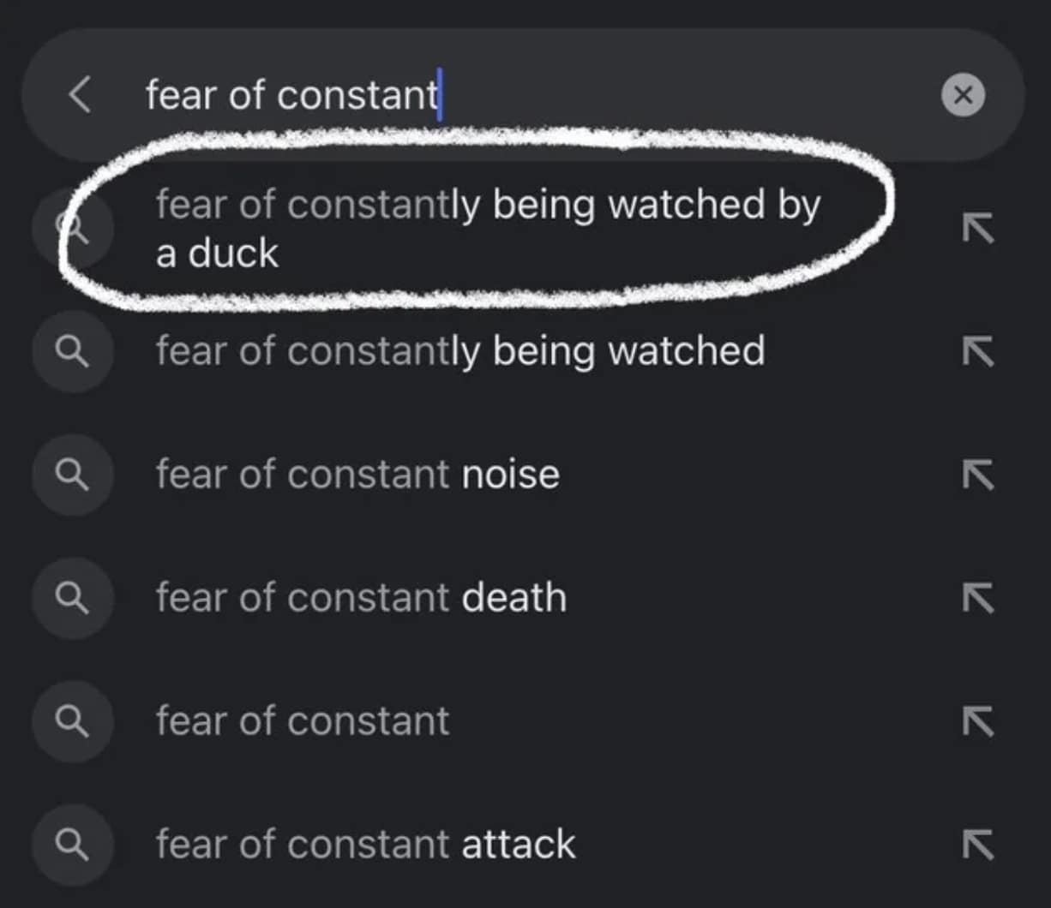The image size is (1051, 908).
Task: Click fill-in arrow for "fear of constant noise"
Action: 978,475
